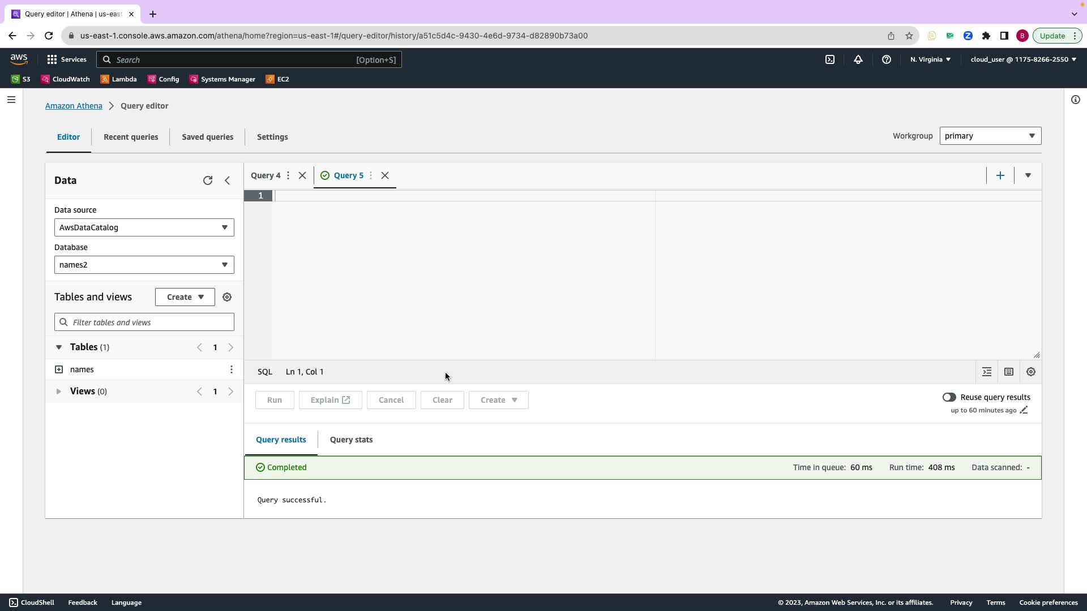Switch to Query stats tab

[351, 440]
